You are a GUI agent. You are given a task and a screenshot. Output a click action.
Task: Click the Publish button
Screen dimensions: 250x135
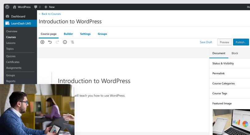[241, 42]
